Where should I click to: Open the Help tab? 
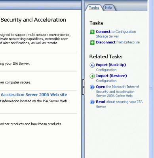[108, 8]
